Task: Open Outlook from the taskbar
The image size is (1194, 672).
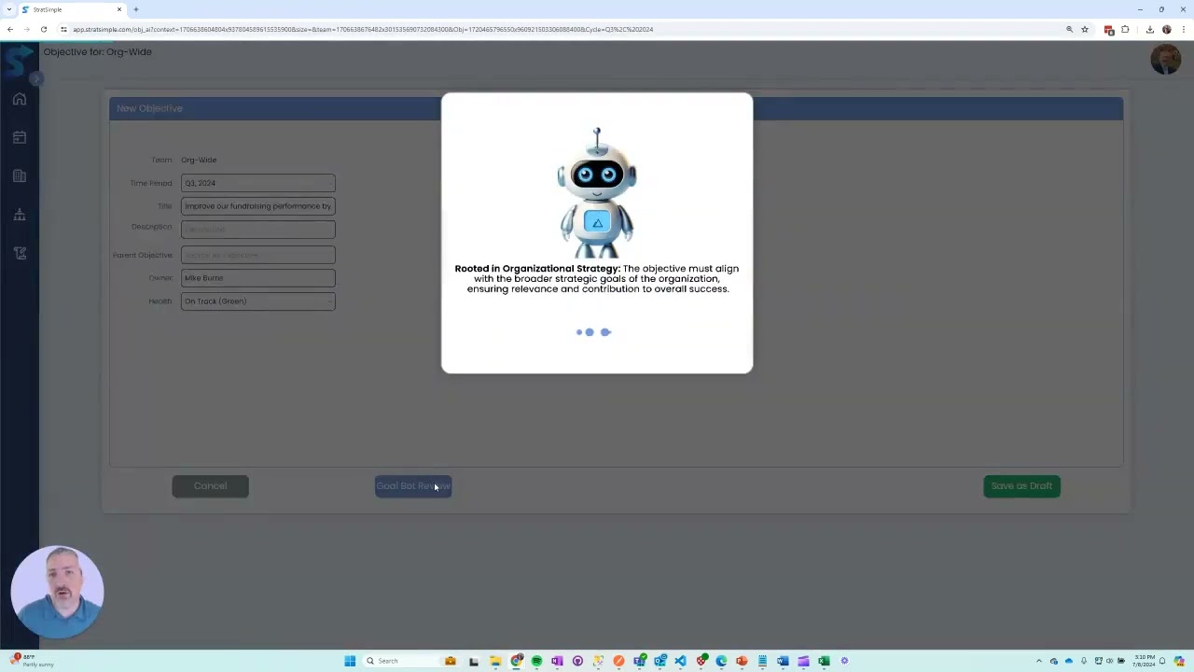Action: point(660,661)
